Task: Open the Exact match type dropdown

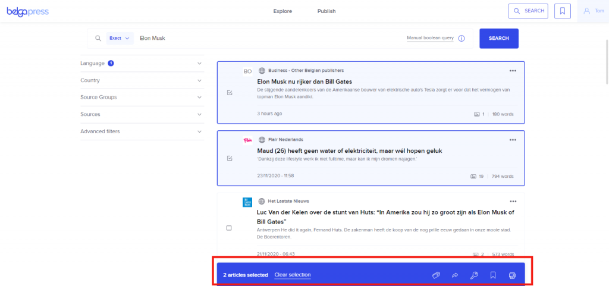Action: (120, 38)
